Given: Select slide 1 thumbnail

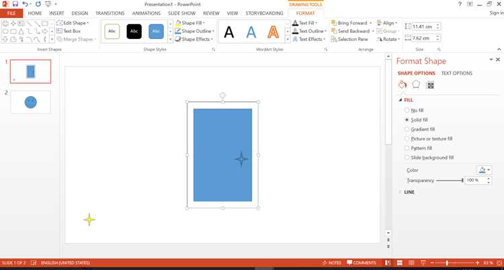Looking at the screenshot, I should [x=30, y=71].
